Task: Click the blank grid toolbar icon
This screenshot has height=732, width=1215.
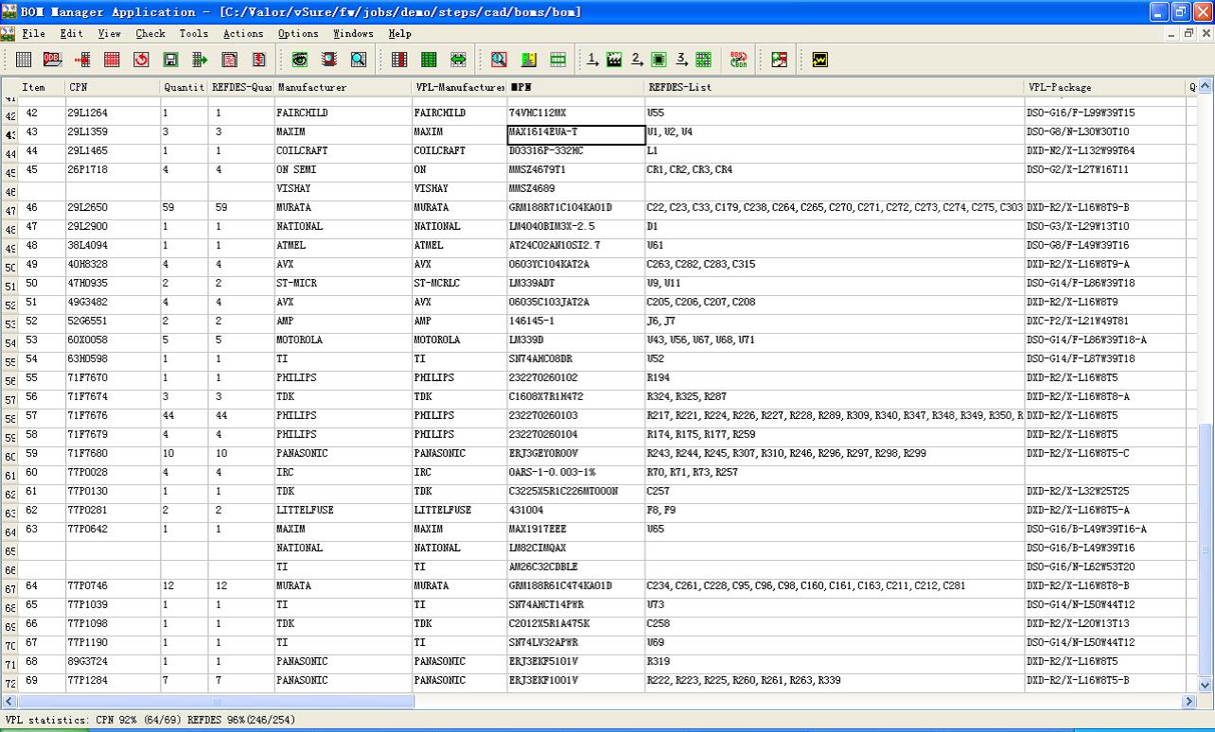Action: [24, 60]
